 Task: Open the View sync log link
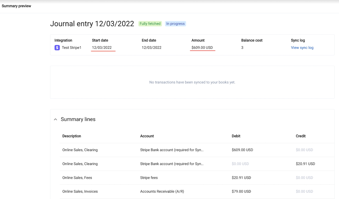[302, 47]
